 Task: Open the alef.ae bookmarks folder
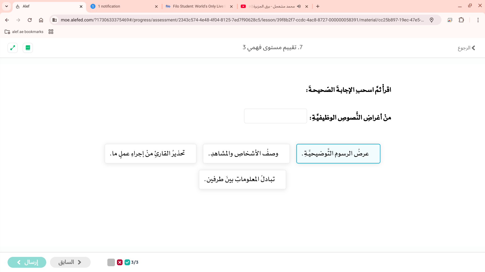(24, 32)
